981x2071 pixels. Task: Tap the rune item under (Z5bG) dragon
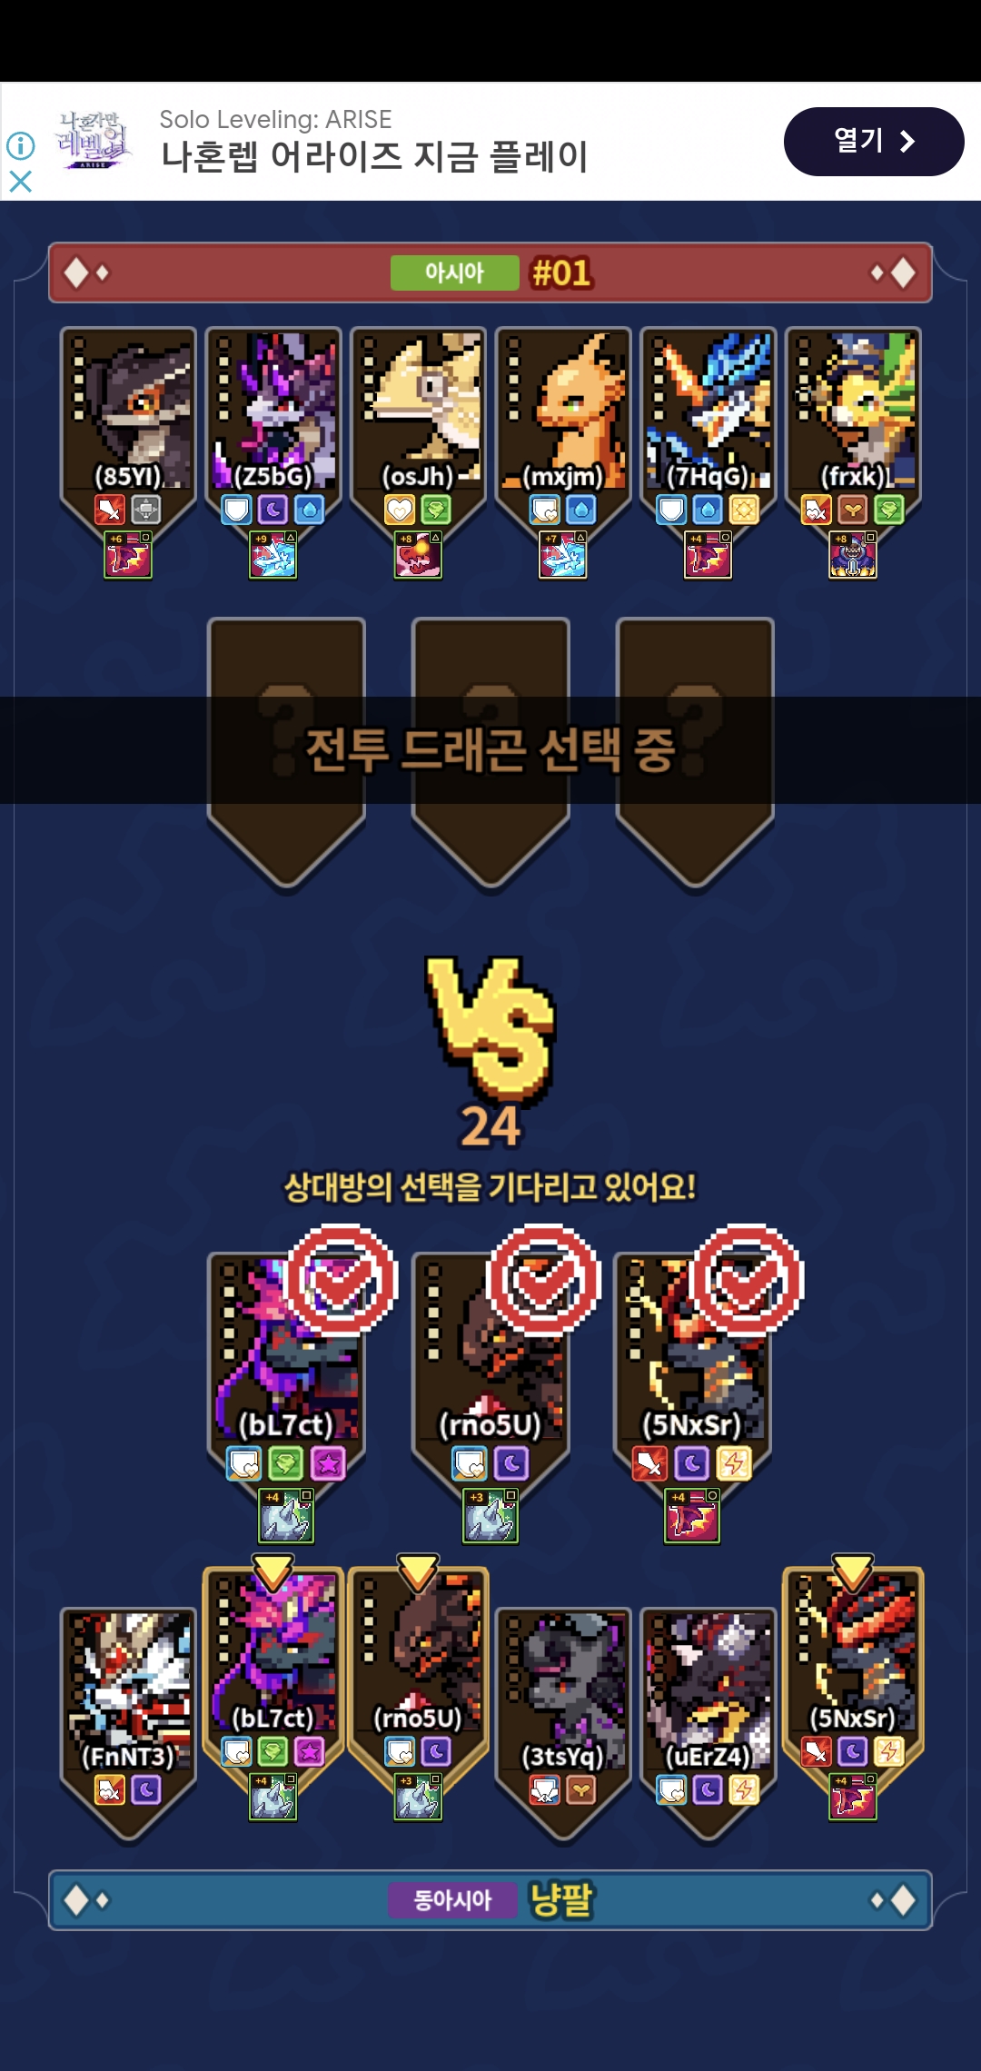272,554
